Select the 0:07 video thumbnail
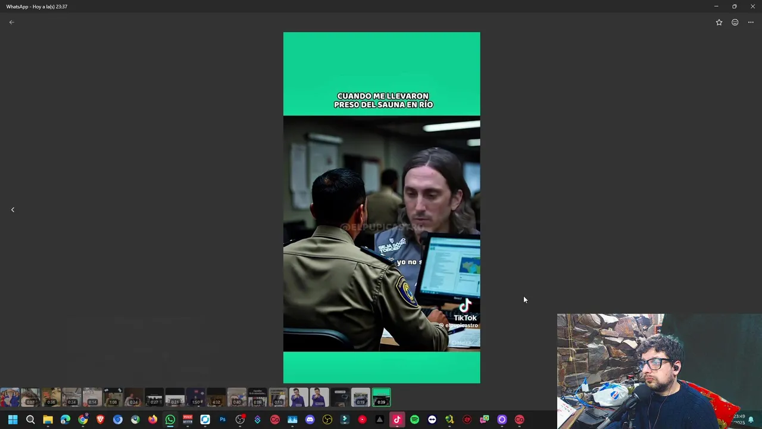The width and height of the screenshot is (762, 429). point(30,397)
